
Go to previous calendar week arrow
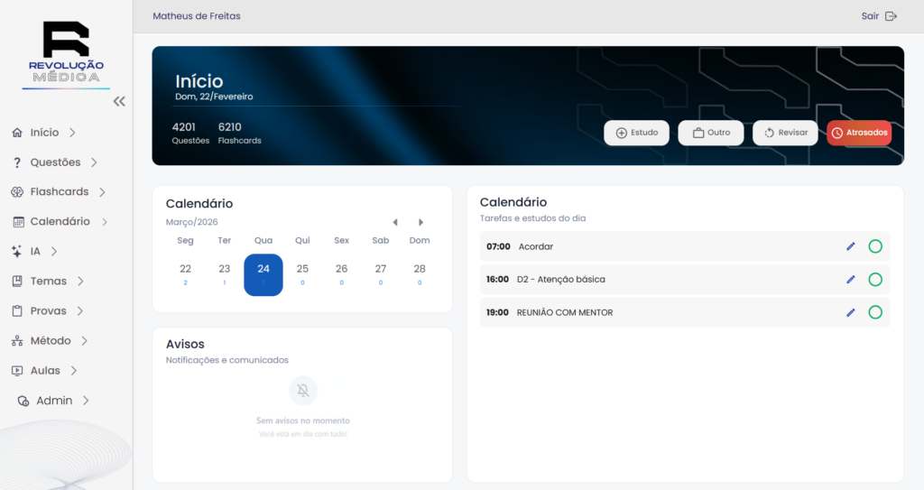click(x=394, y=222)
